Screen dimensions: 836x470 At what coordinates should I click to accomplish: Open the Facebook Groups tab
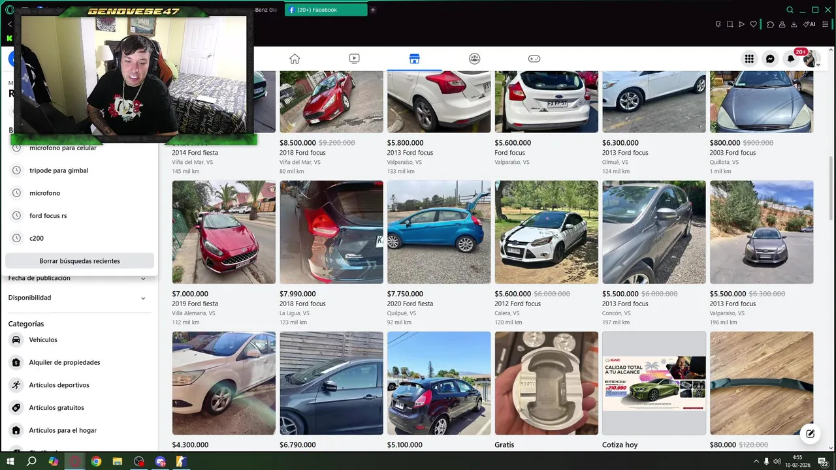coord(474,59)
